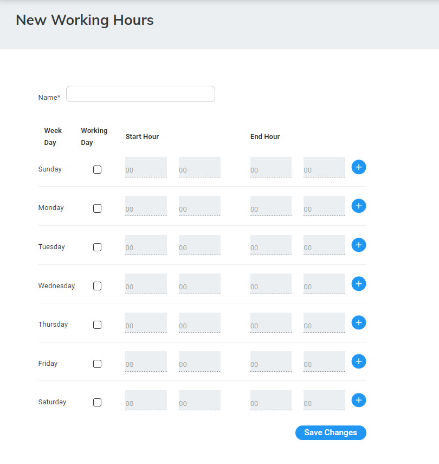
Task: Mark Friday as a working day
Action: [x=97, y=364]
